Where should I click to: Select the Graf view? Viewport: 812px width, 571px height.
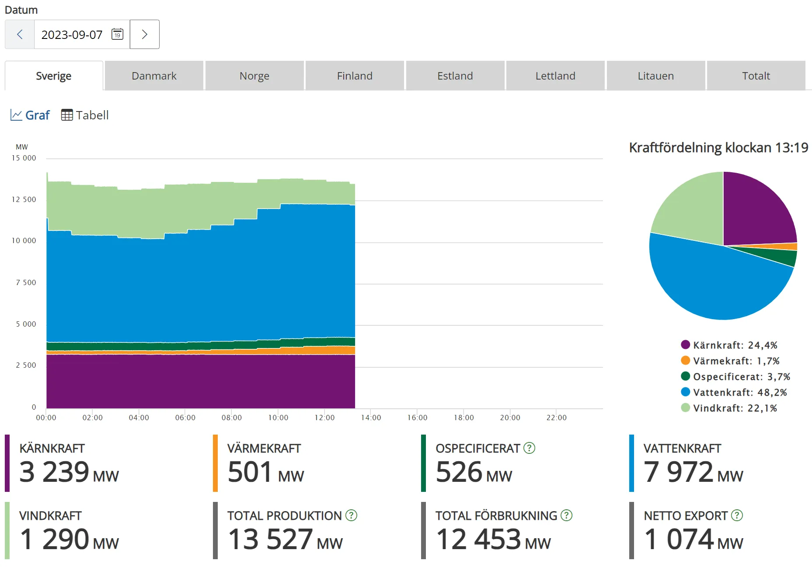(x=37, y=115)
